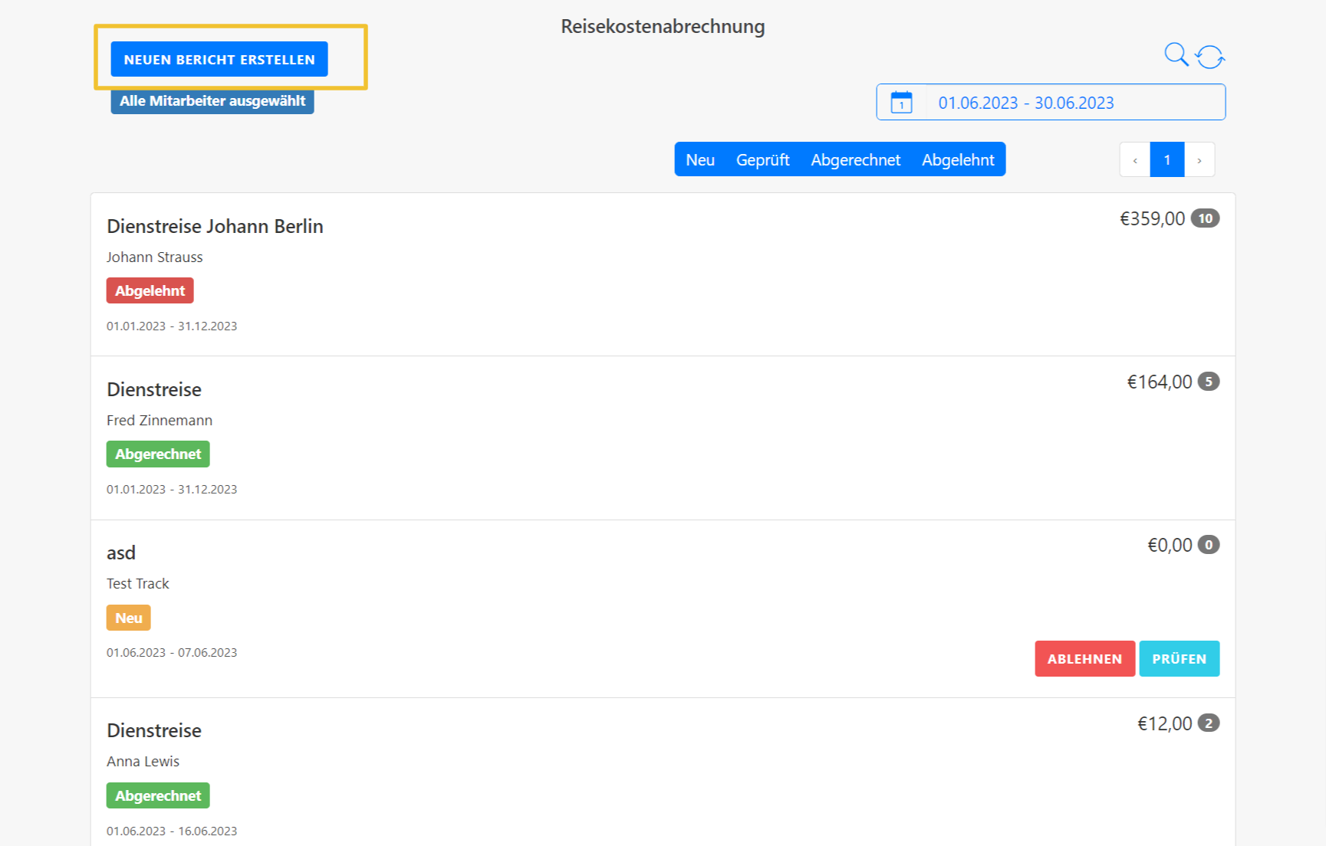Click the 5 items badge beside €164,00
Viewport: 1326px width, 846px height.
coord(1209,382)
